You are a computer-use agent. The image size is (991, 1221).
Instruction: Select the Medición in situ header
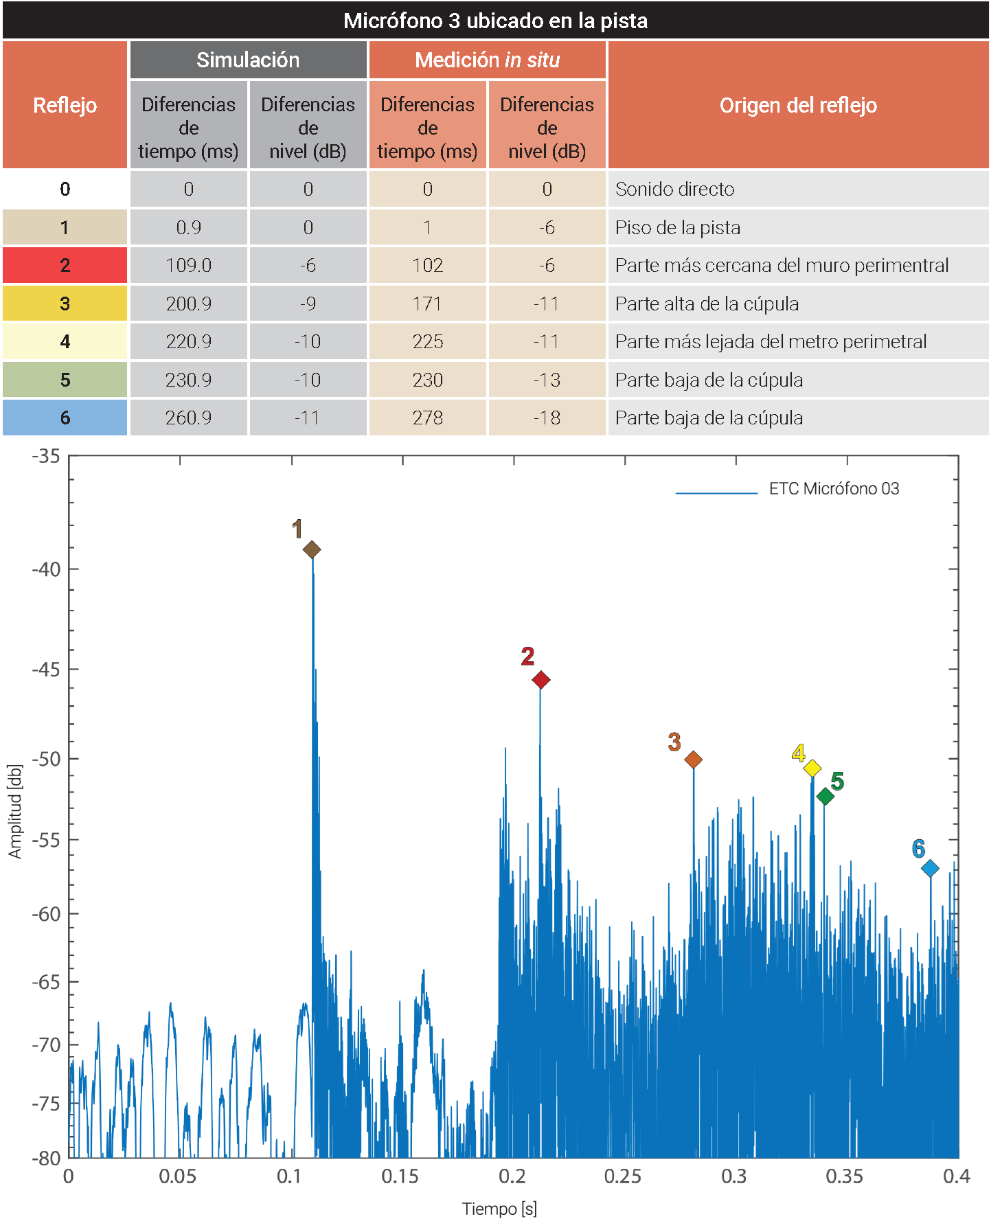(487, 60)
